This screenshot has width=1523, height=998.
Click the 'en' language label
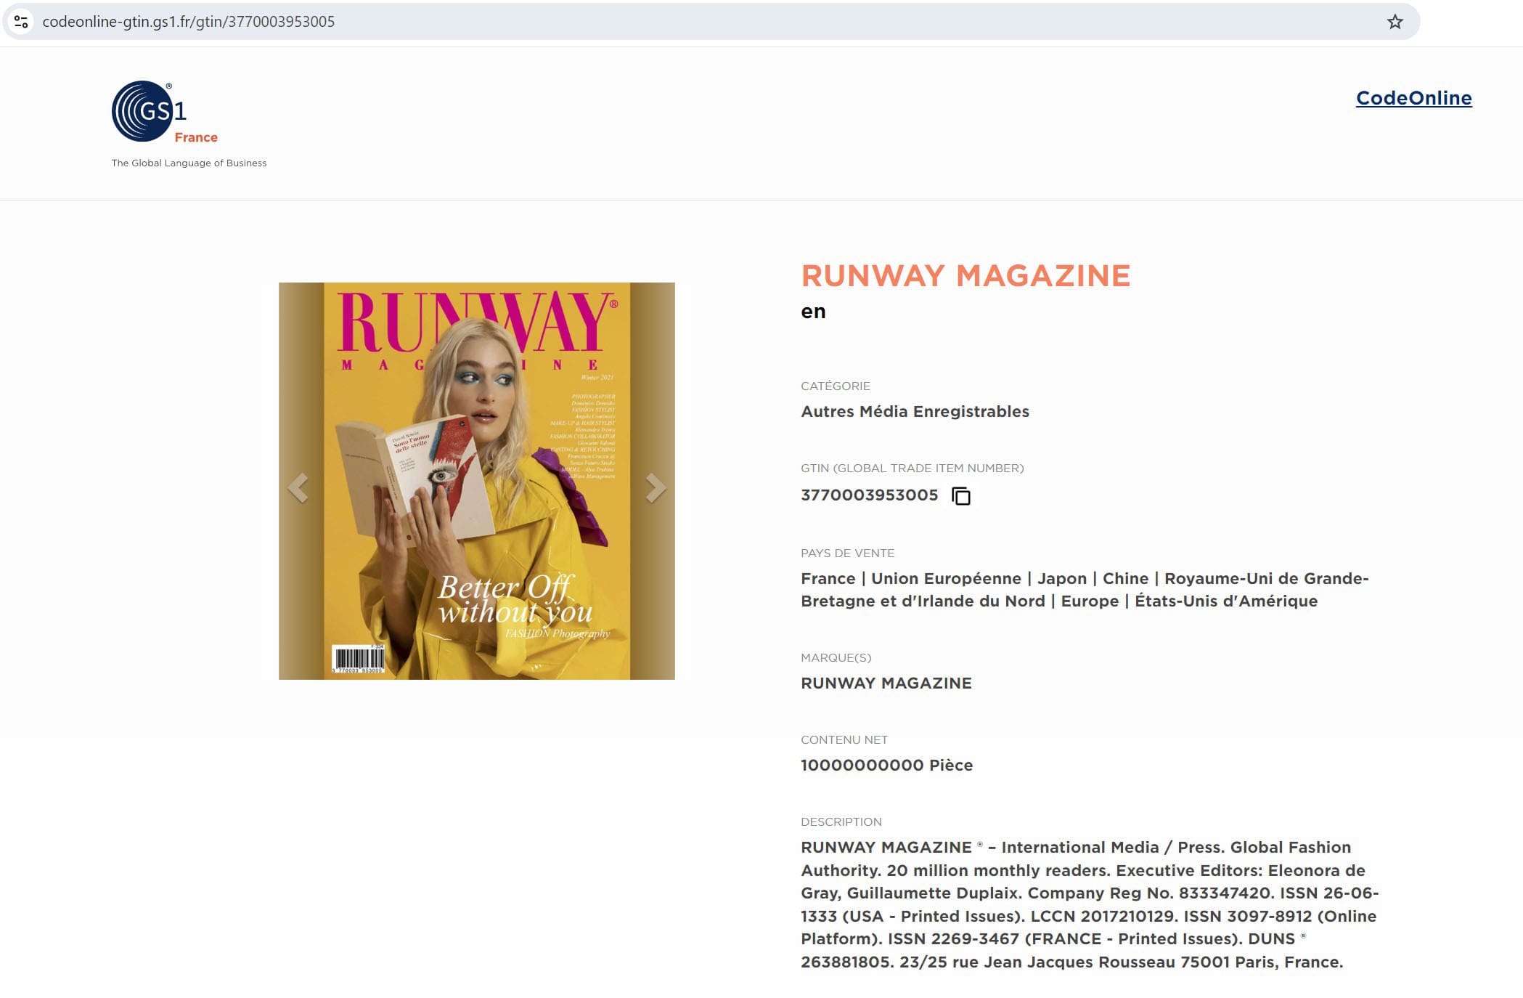point(813,312)
